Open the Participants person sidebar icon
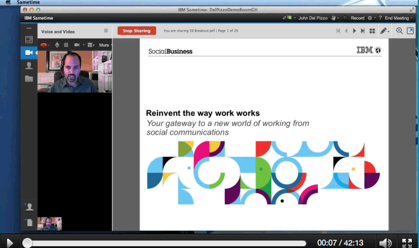Viewport: 419px width, 248px height. (x=29, y=65)
